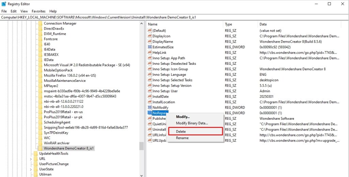Select the Inno Setup: Deselected Tasks value

pos(174,63)
